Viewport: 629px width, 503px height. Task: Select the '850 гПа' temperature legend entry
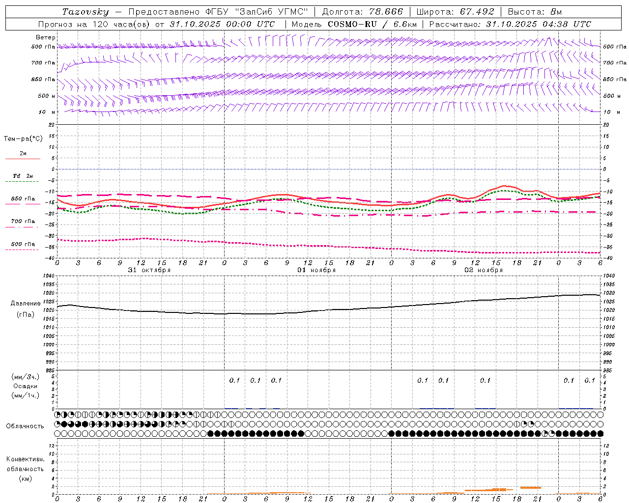coord(23,199)
